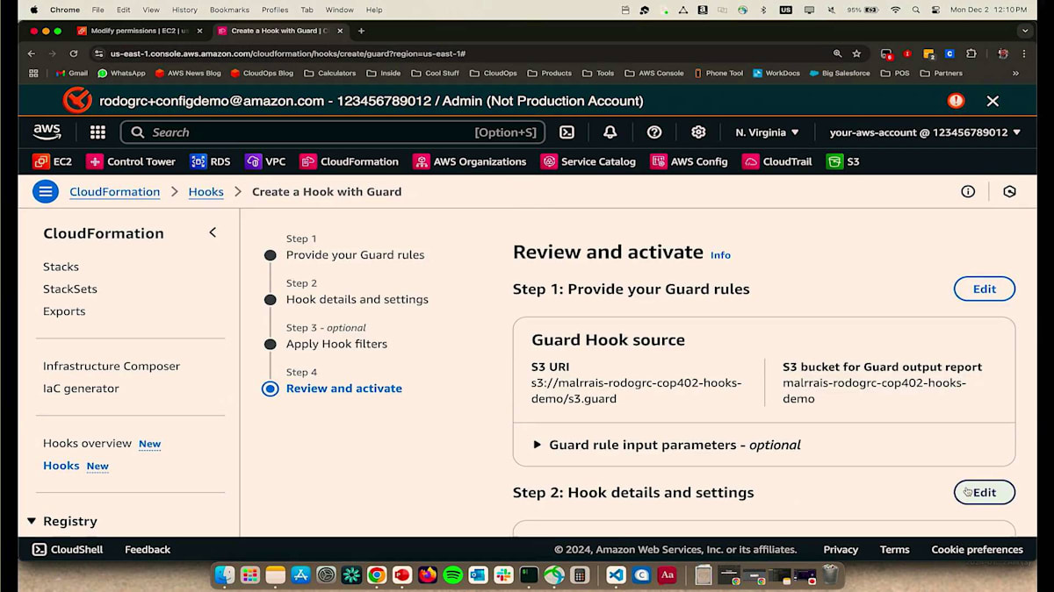The image size is (1054, 592).
Task: Bookmark page with star icon
Action: [856, 53]
